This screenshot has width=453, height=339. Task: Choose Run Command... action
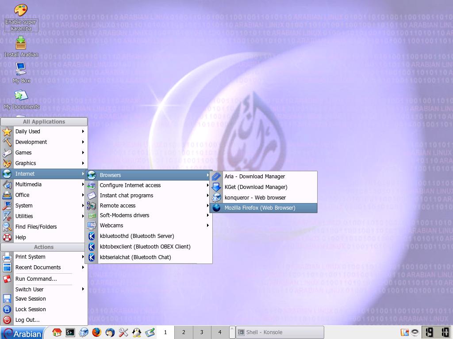point(44,279)
